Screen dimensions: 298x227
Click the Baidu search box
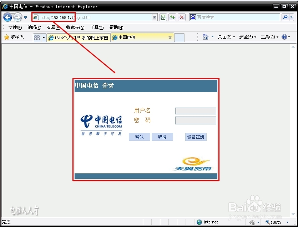pyautogui.click(x=234, y=17)
